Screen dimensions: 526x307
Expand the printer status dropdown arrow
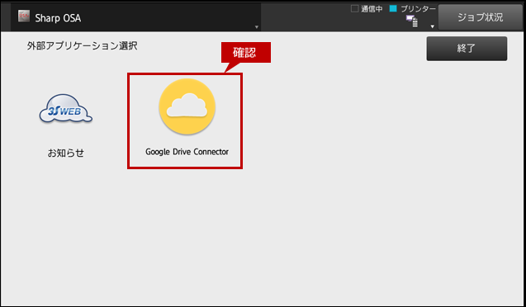coord(433,26)
